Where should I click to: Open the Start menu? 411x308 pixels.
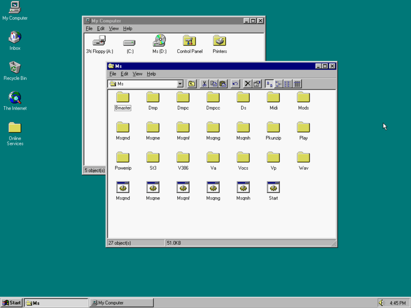click(x=12, y=303)
